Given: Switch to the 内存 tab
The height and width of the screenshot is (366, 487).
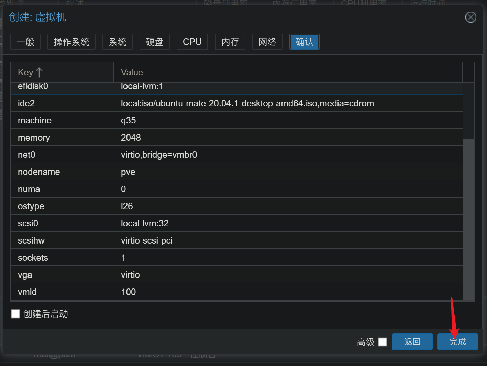Looking at the screenshot, I should pos(230,42).
